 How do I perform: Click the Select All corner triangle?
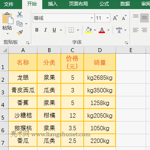(5, 50)
